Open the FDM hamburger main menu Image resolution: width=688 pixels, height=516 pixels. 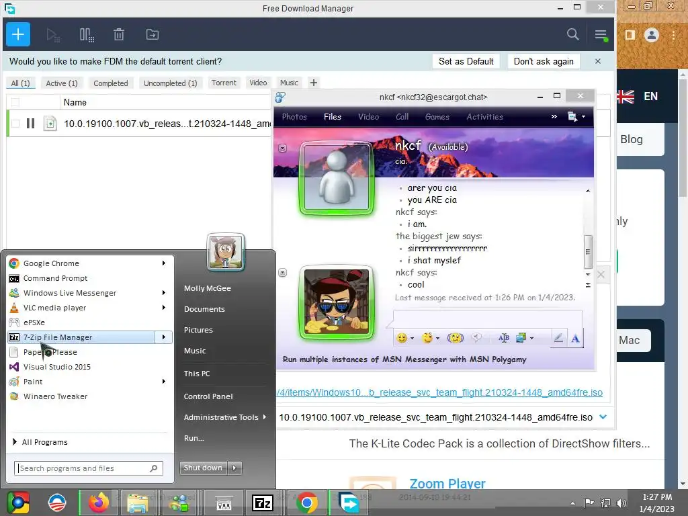[601, 35]
